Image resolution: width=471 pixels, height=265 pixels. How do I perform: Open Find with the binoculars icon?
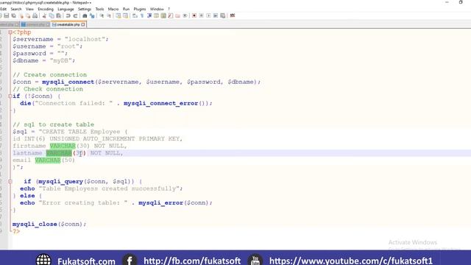point(85,15)
